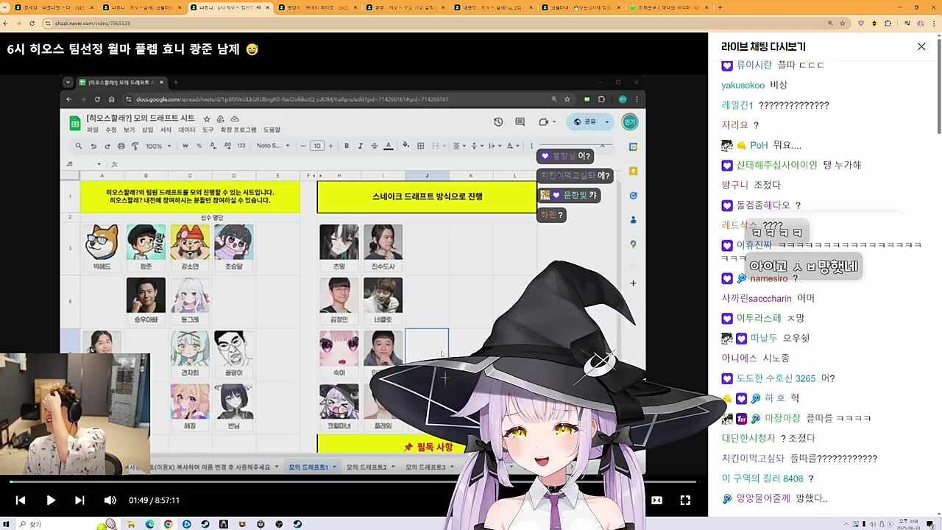Select paint format tool in Sheets
The height and width of the screenshot is (530, 942).
point(135,146)
